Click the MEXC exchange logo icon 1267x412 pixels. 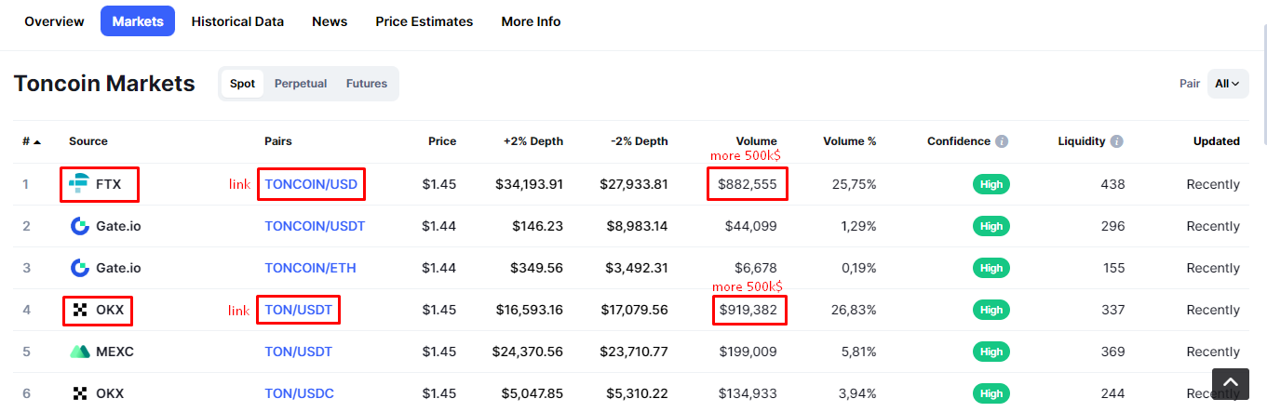[80, 352]
